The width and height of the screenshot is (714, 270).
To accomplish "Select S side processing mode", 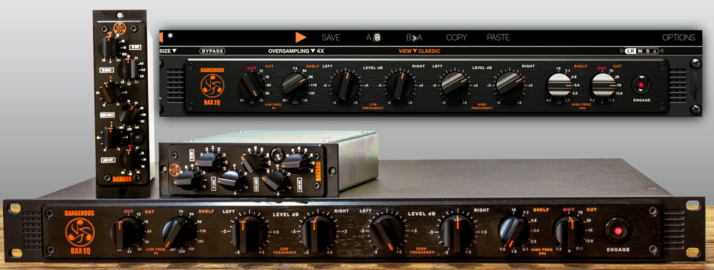I will click(648, 51).
